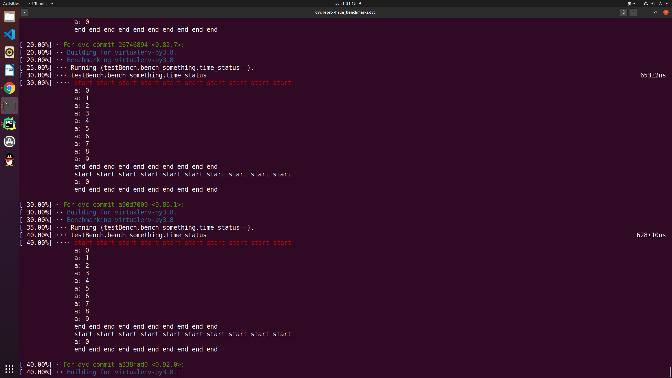This screenshot has width=672, height=378.
Task: Open a new terminal tab
Action: tap(24, 12)
